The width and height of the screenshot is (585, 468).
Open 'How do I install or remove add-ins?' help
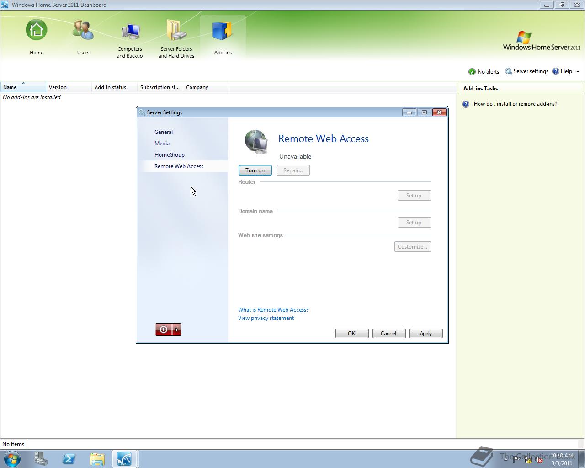point(516,104)
